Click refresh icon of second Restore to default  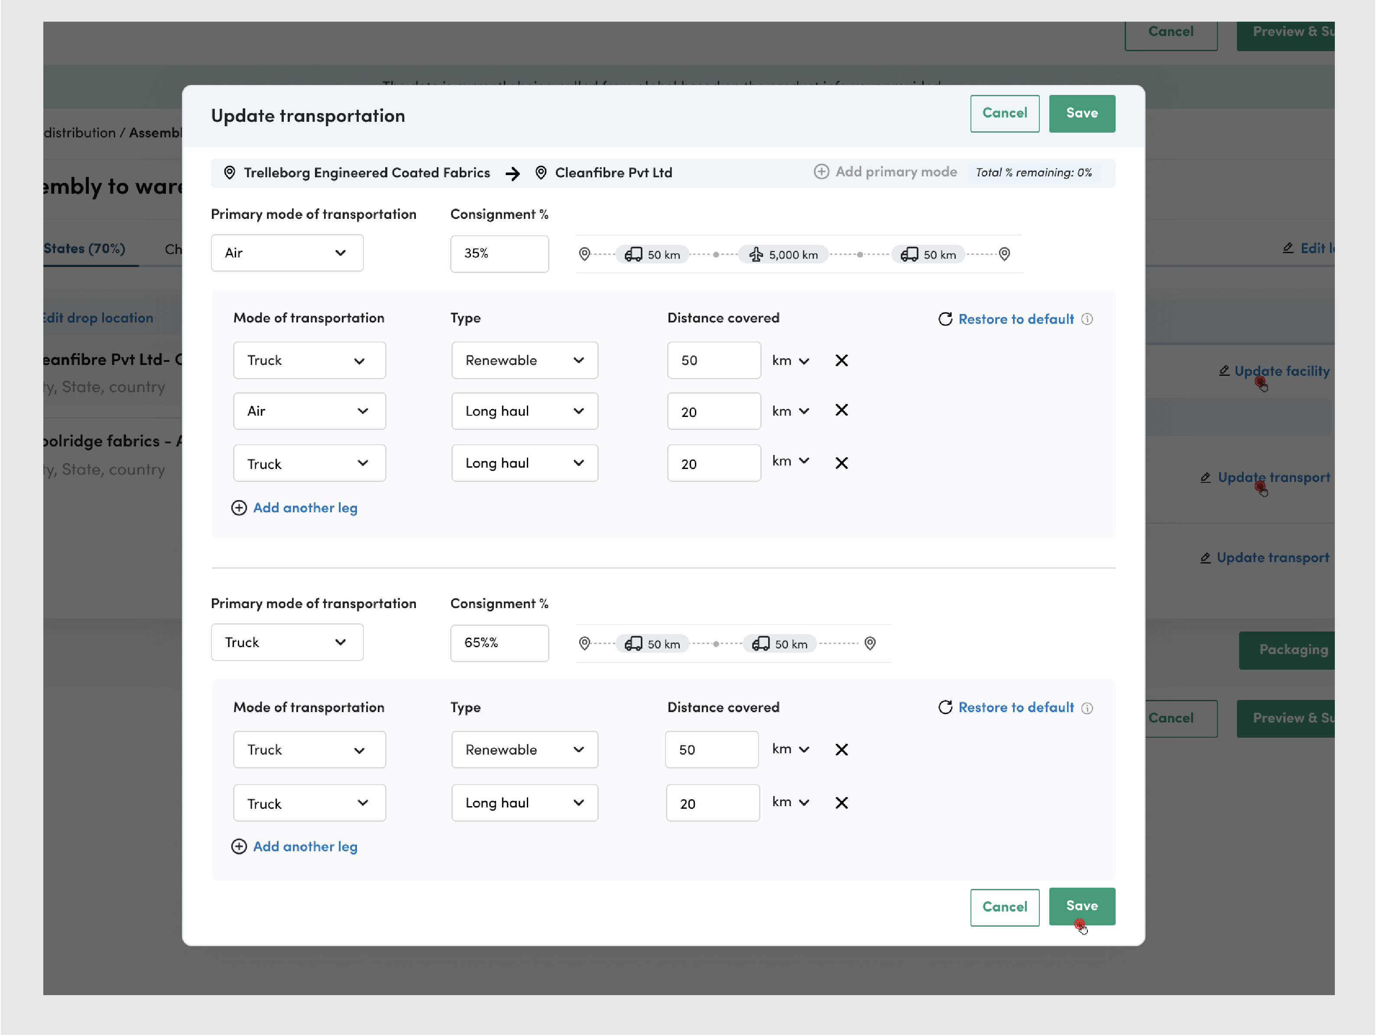tap(945, 708)
